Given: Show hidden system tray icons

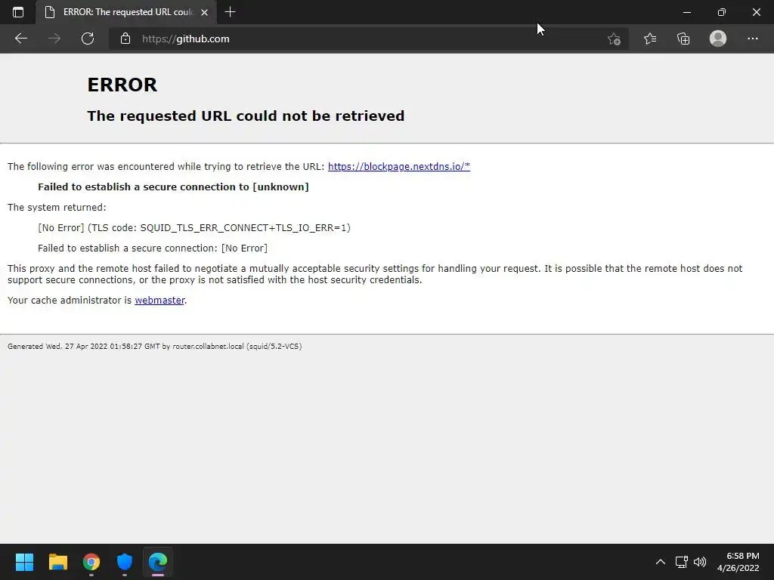Looking at the screenshot, I should point(661,562).
